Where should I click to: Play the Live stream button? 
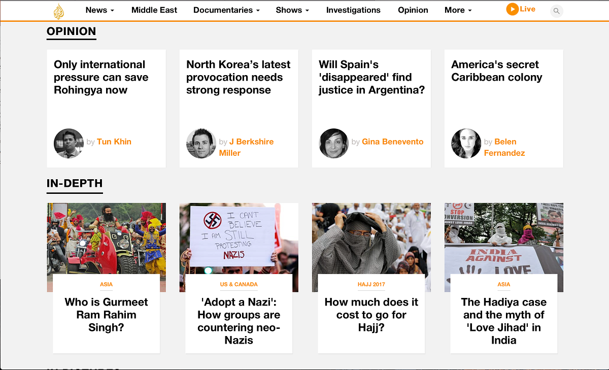[x=521, y=9]
